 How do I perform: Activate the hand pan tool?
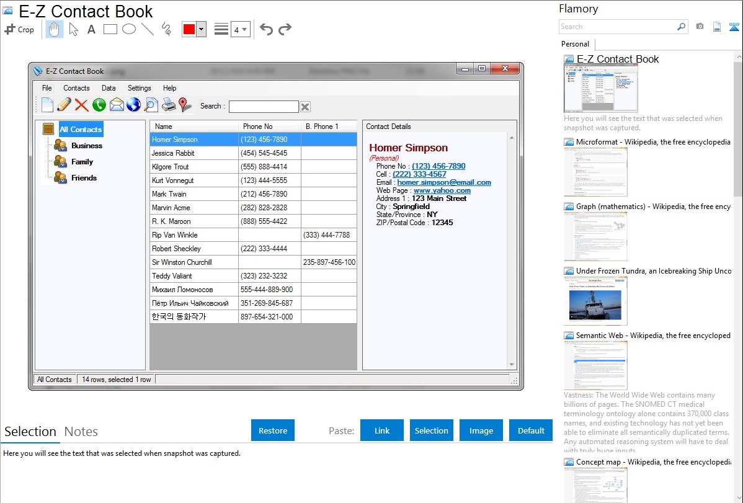[54, 29]
